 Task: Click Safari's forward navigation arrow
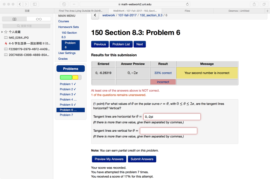(25, 4)
